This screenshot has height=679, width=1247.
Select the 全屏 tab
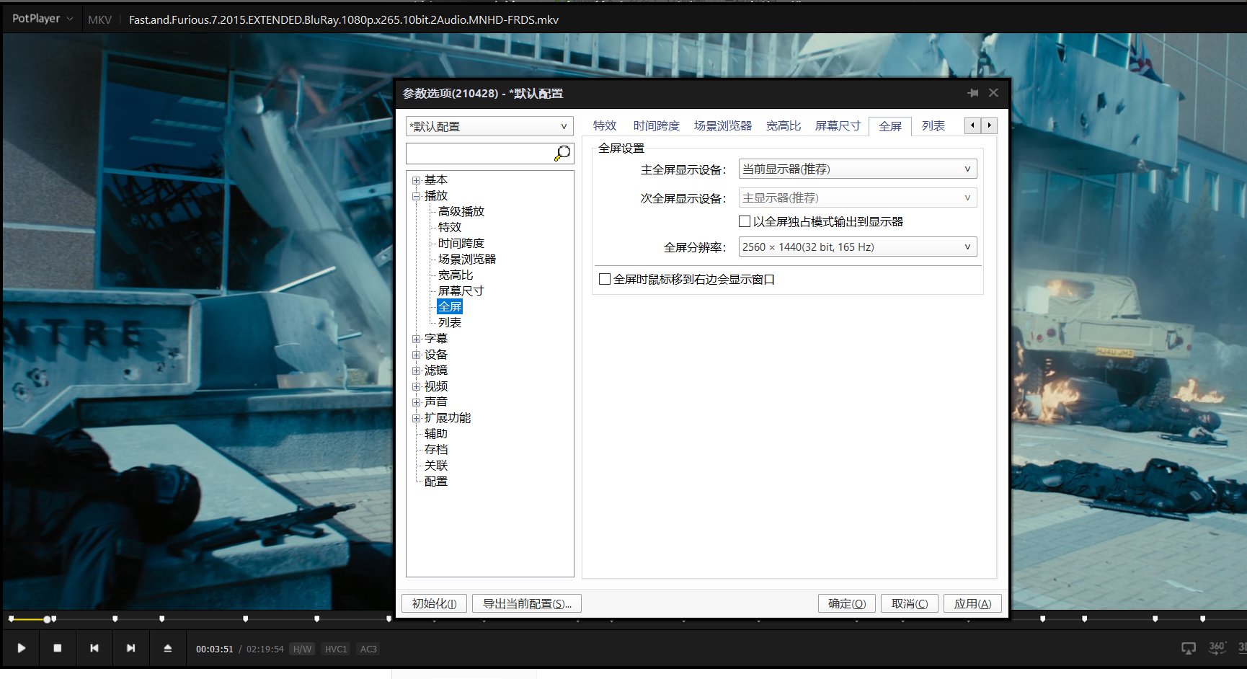point(890,126)
